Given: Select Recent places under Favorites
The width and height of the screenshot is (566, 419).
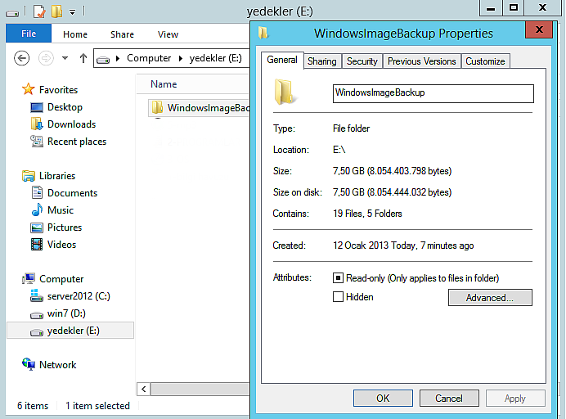Looking at the screenshot, I should (x=77, y=142).
